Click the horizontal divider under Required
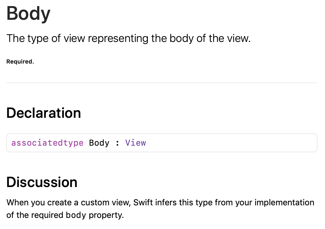 (162, 83)
